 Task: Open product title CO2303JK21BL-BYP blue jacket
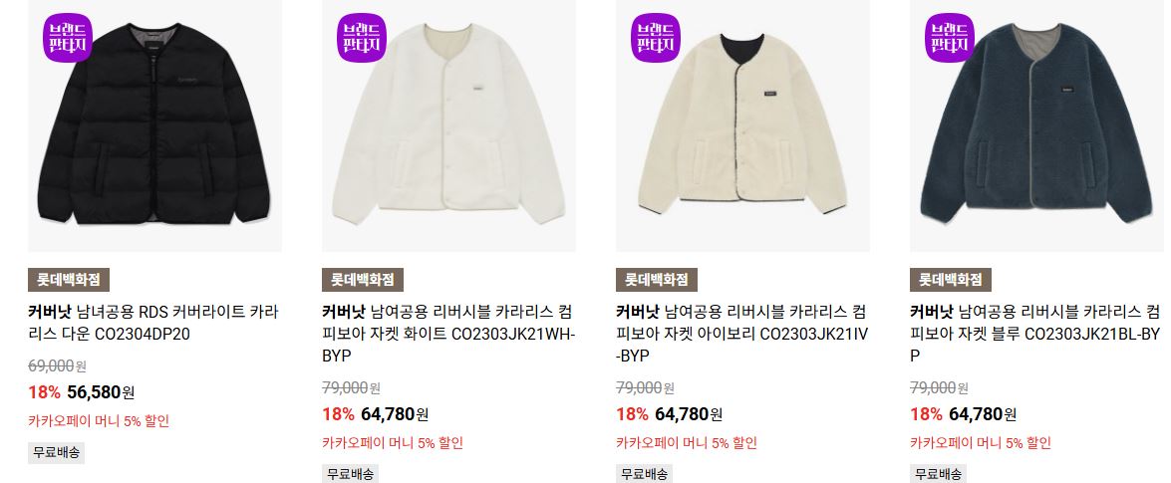click(x=1036, y=334)
